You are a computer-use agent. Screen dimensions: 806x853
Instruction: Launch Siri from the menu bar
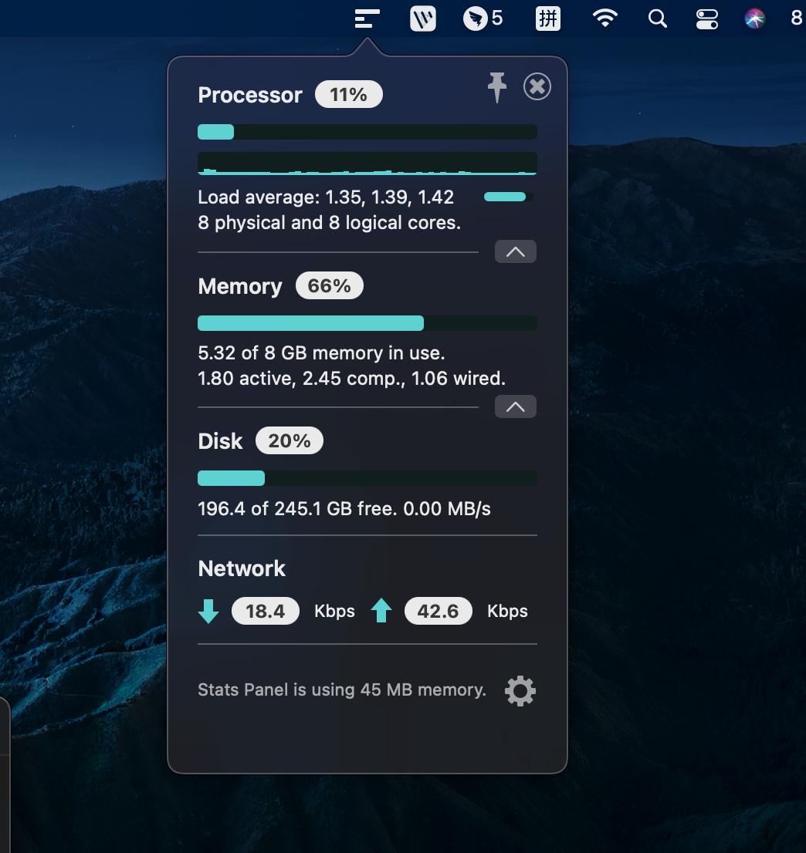coord(754,19)
